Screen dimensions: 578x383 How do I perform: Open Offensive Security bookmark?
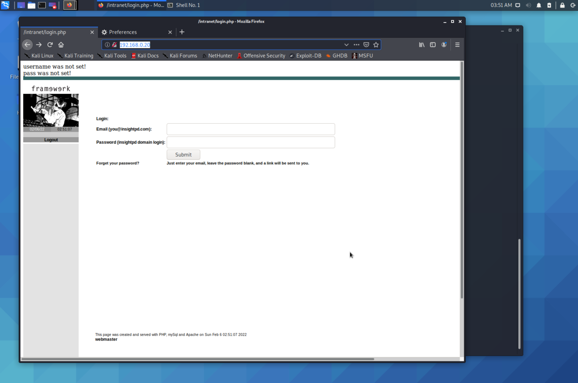pos(261,56)
